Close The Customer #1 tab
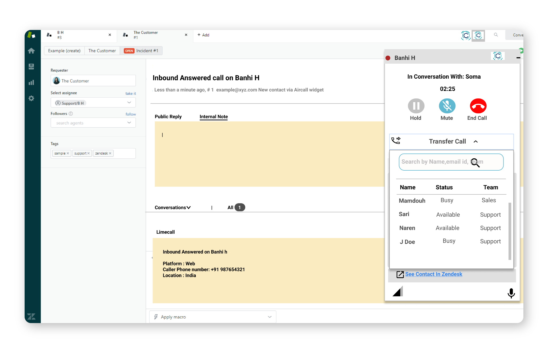 point(186,35)
